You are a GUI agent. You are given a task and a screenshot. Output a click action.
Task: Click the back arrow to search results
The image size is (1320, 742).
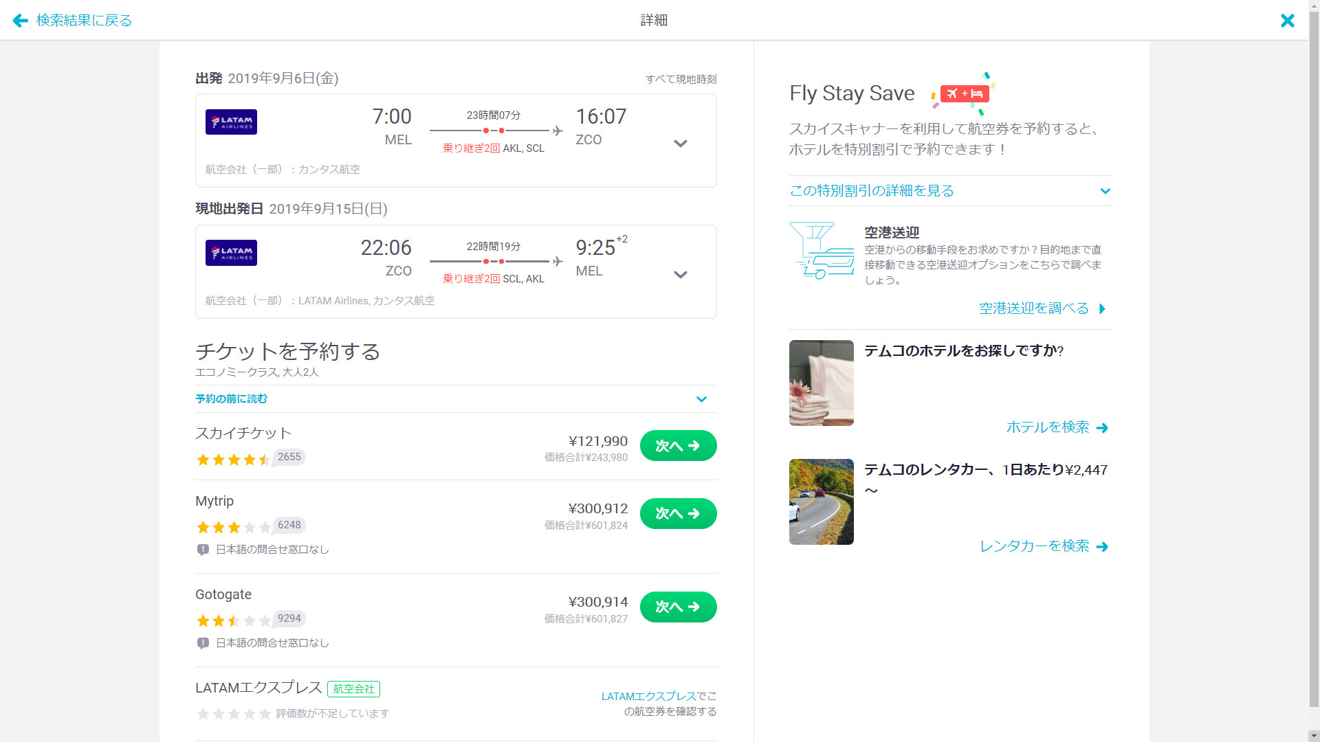[21, 21]
